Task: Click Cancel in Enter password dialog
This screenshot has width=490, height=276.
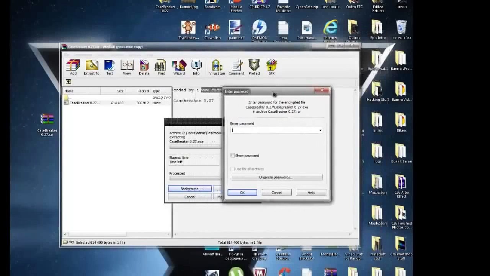Action: pyautogui.click(x=276, y=192)
